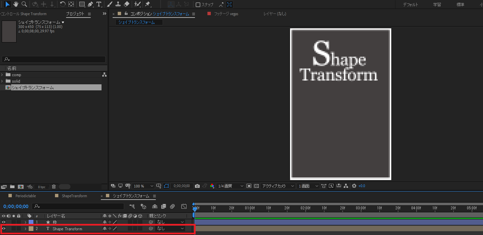Enable the スナップ snapping checkbox

[198, 5]
